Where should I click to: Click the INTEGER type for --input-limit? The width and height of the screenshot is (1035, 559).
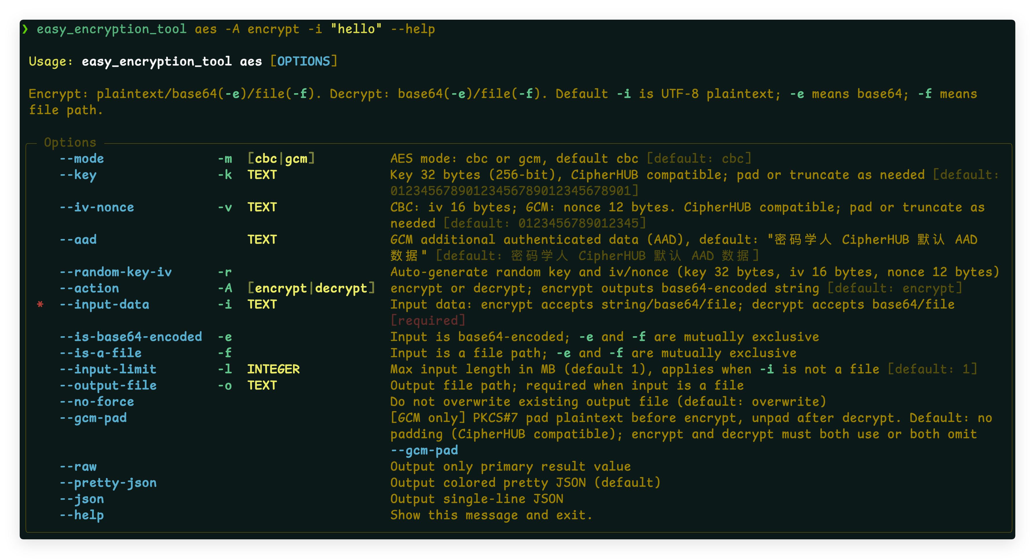coord(273,369)
